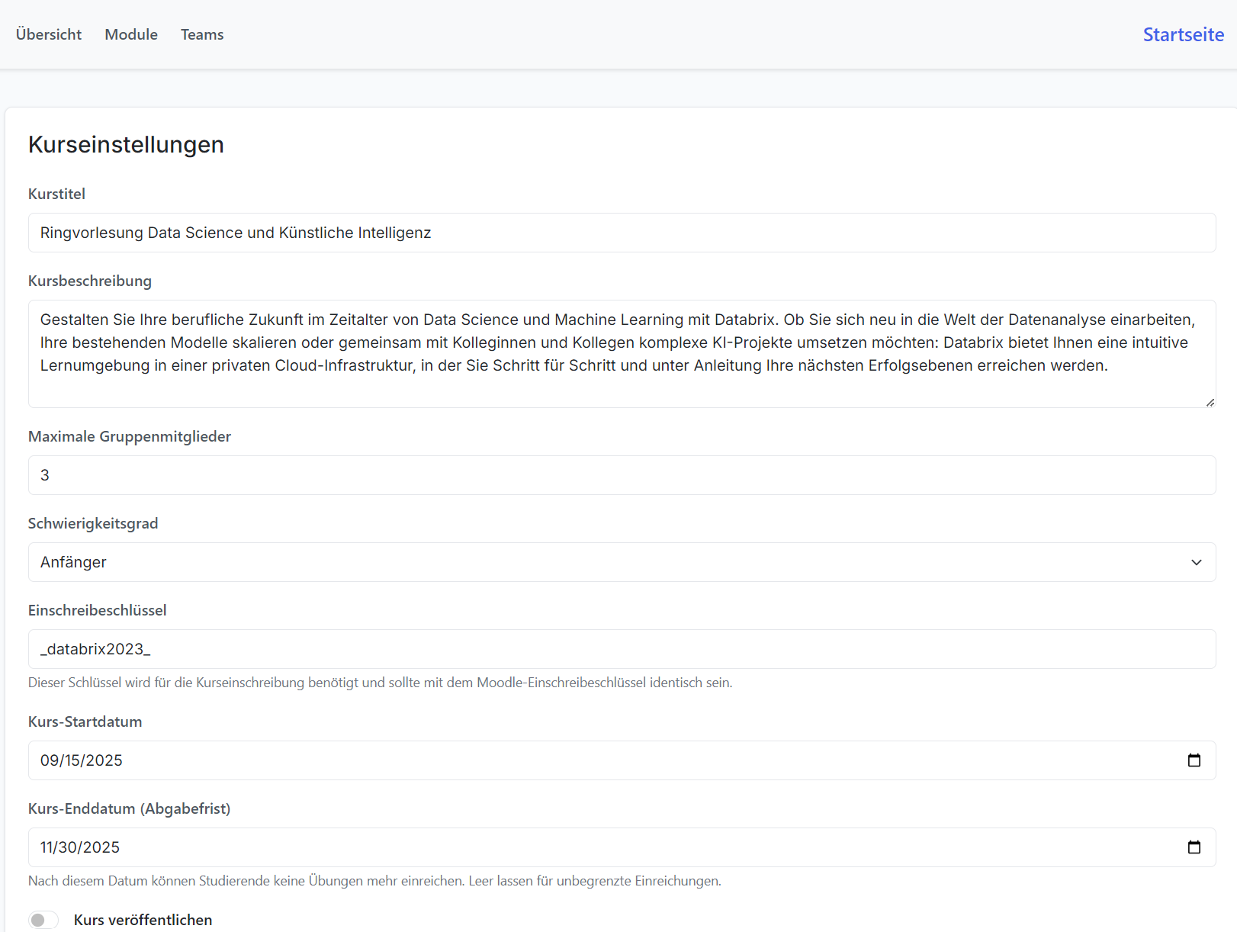Select month 11 in Kurs-Enddatum

click(x=47, y=847)
